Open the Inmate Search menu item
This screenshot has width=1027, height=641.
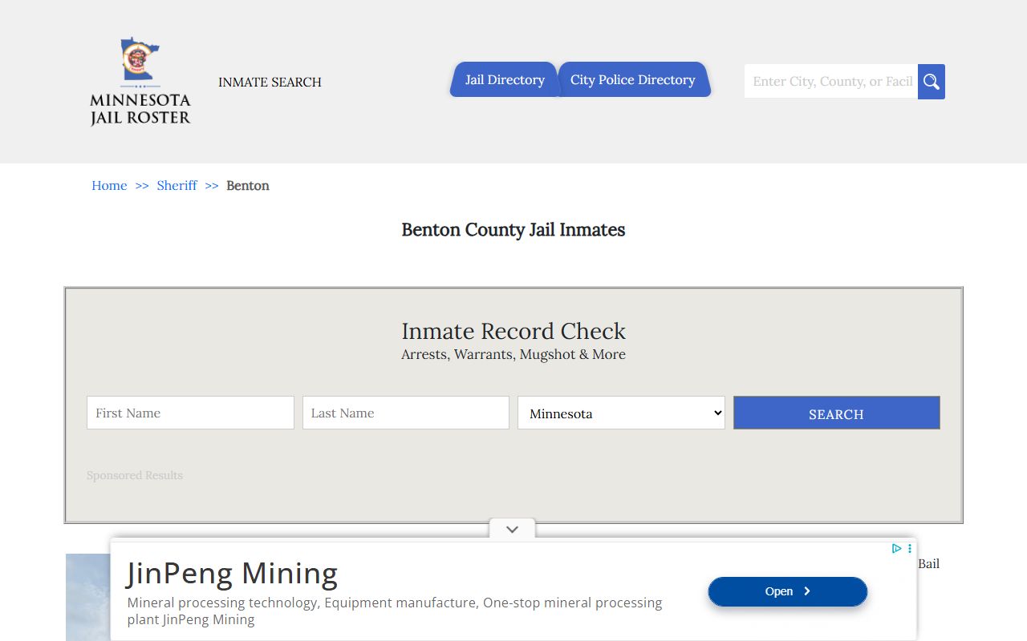(270, 82)
